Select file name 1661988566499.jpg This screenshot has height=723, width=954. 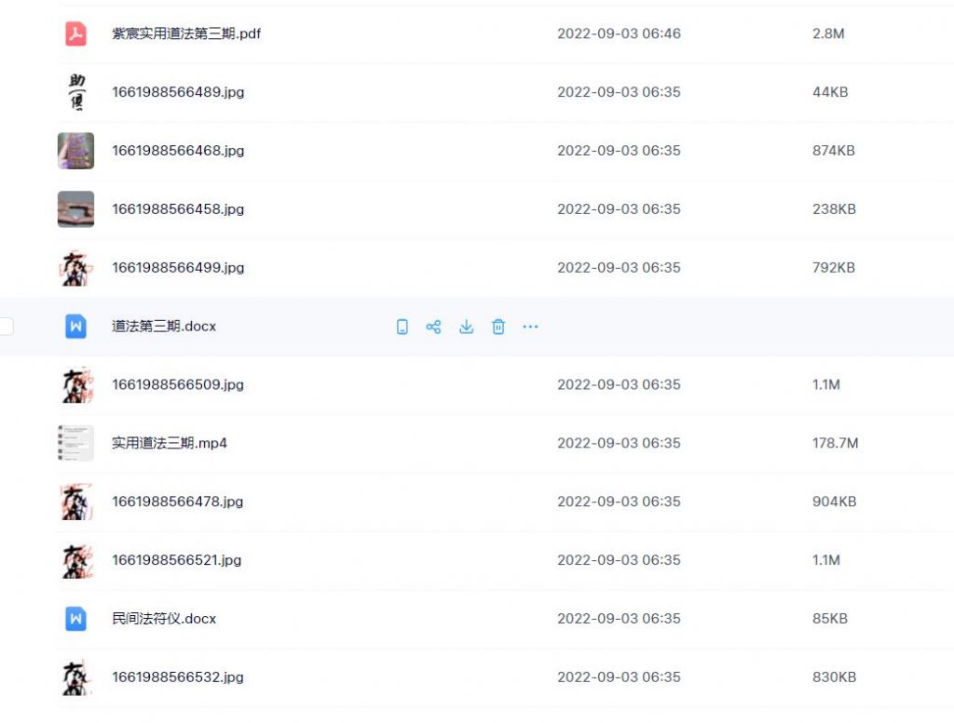(178, 268)
